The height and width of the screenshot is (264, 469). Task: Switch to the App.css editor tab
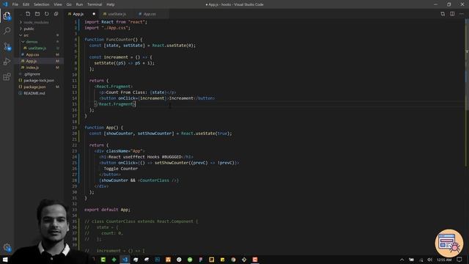click(149, 14)
